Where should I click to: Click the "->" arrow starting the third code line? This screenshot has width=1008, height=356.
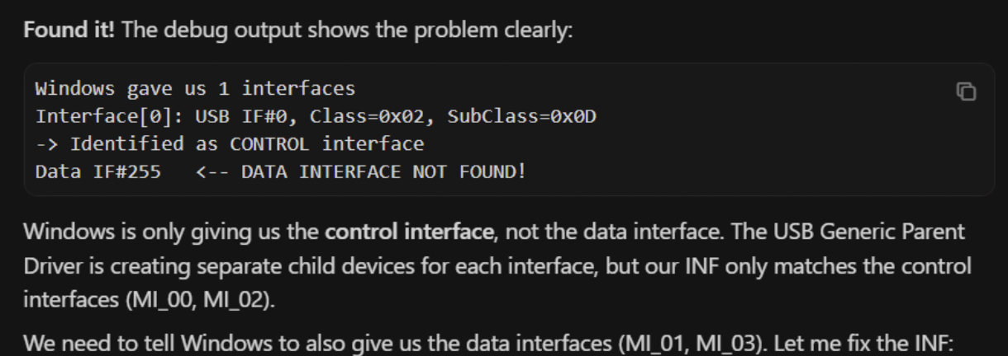click(x=48, y=144)
